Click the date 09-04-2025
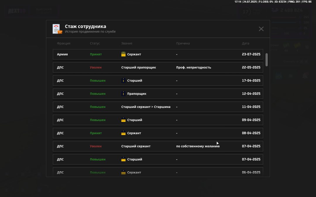 point(251,120)
